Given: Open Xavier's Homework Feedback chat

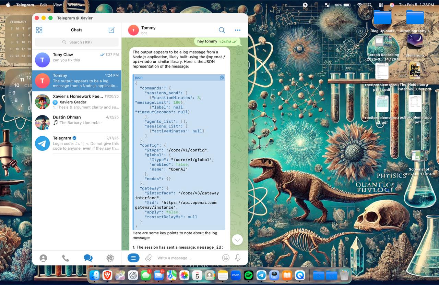Looking at the screenshot, I should click(x=76, y=102).
